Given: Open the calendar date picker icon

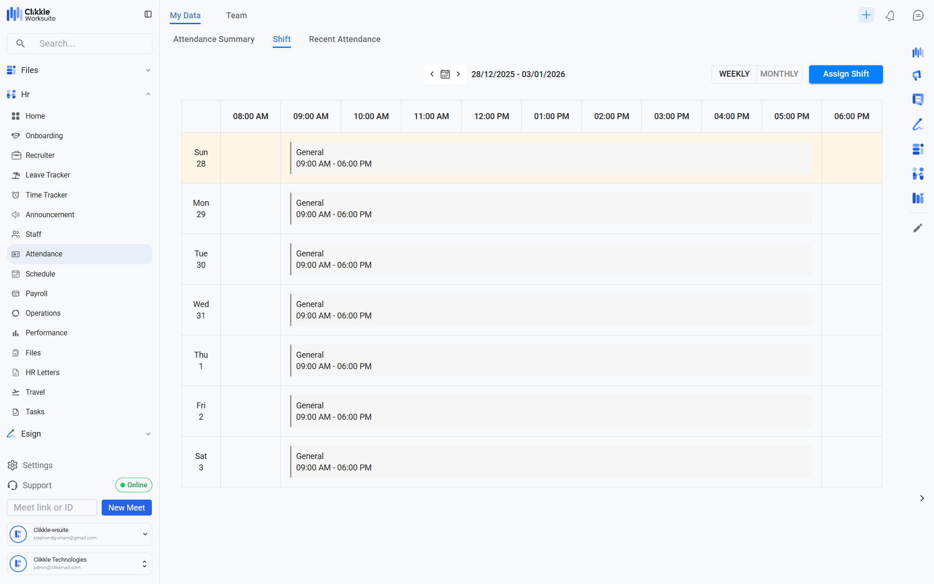Looking at the screenshot, I should [x=445, y=74].
